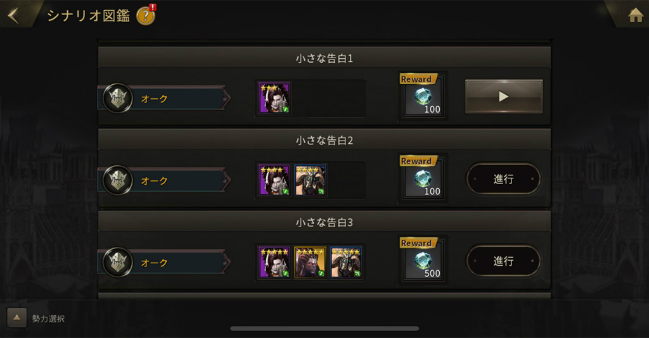Screen dimensions: 649x338
Task: Open the 500 gem reward in 小さな告白3
Action: [423, 260]
